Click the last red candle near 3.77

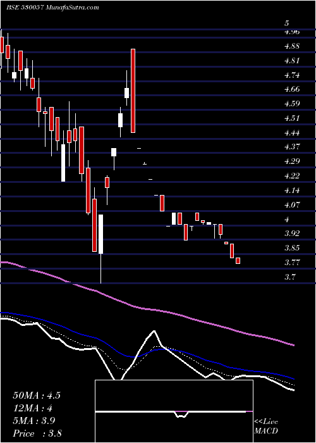pos(238,261)
